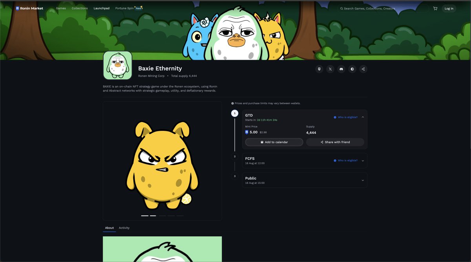This screenshot has width=471, height=262.
Task: Click the FCFS date 16 Aug at 12:00
Action: click(255, 163)
